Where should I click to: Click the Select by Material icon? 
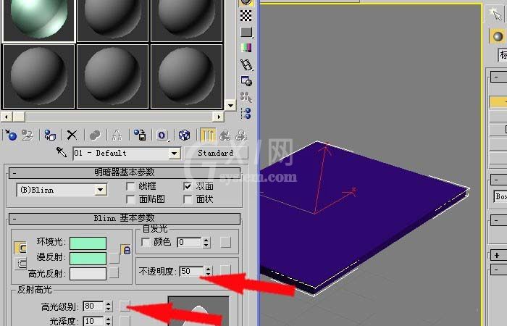point(246,97)
